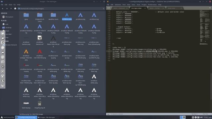The width and height of the screenshot is (212, 119).
Task: Open Tools menu in Sublime Text
Action: 138,5
